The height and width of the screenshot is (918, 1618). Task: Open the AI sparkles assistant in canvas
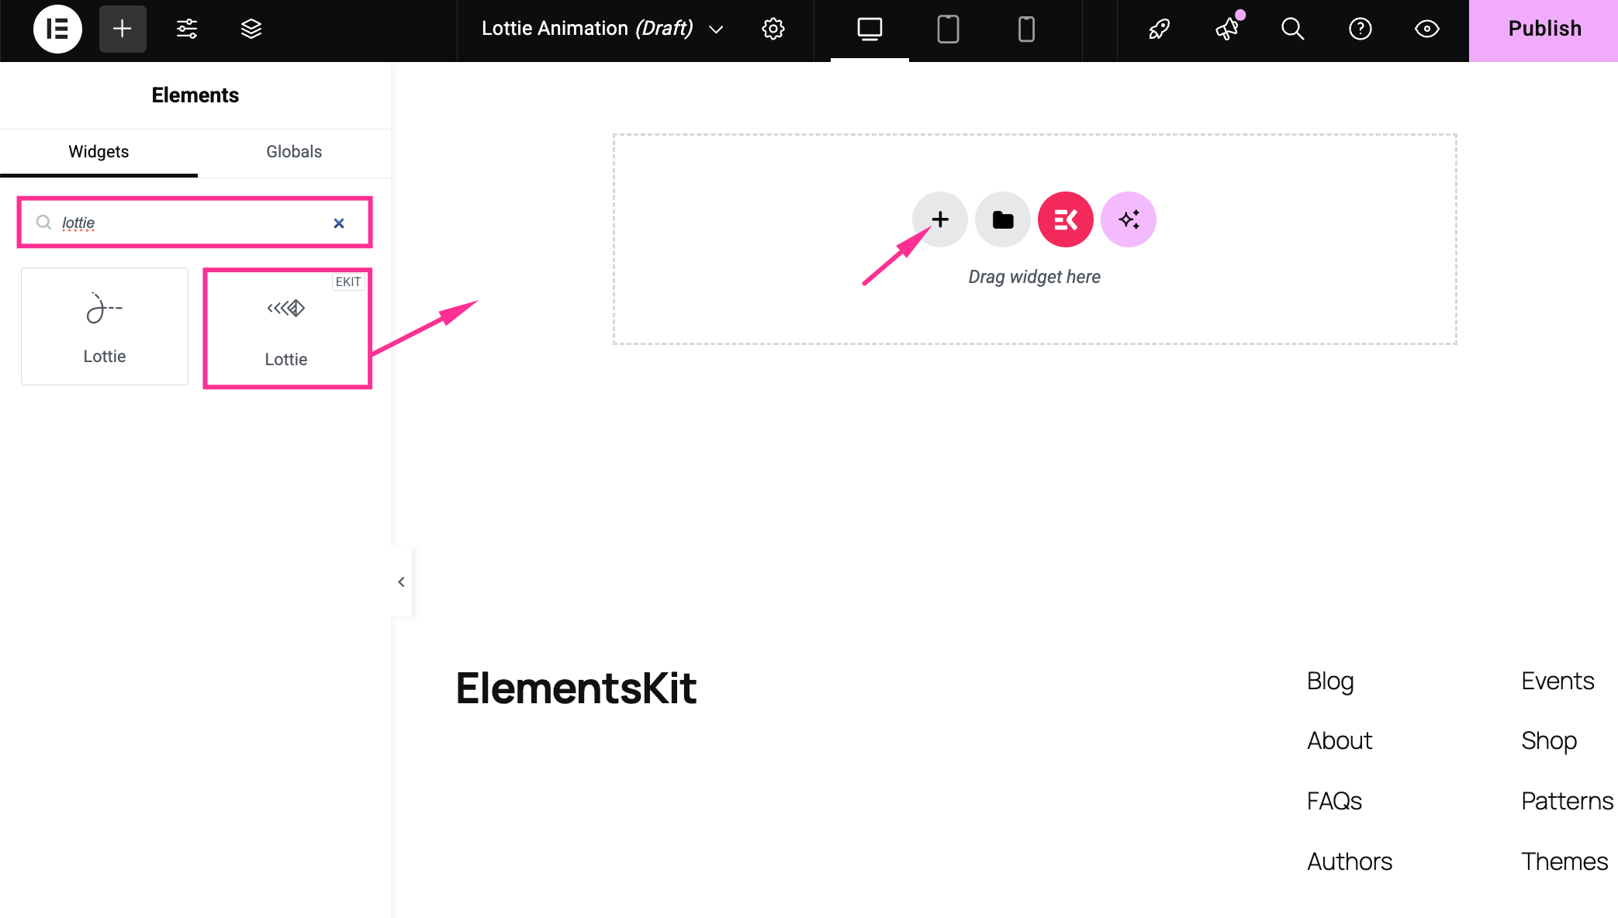[1128, 219]
